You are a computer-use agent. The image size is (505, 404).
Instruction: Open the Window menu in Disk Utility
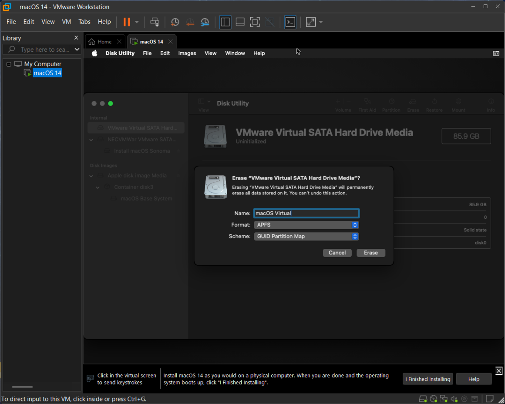(235, 53)
